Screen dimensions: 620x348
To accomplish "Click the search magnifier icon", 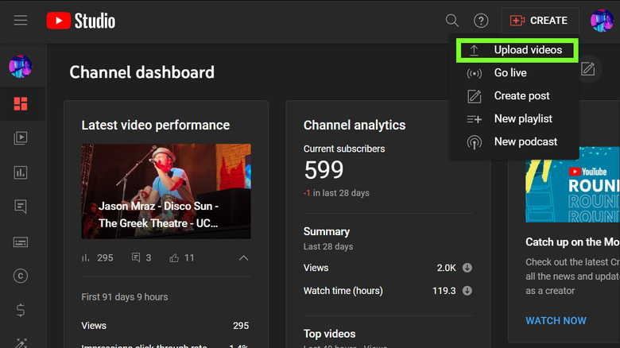I will (x=452, y=21).
